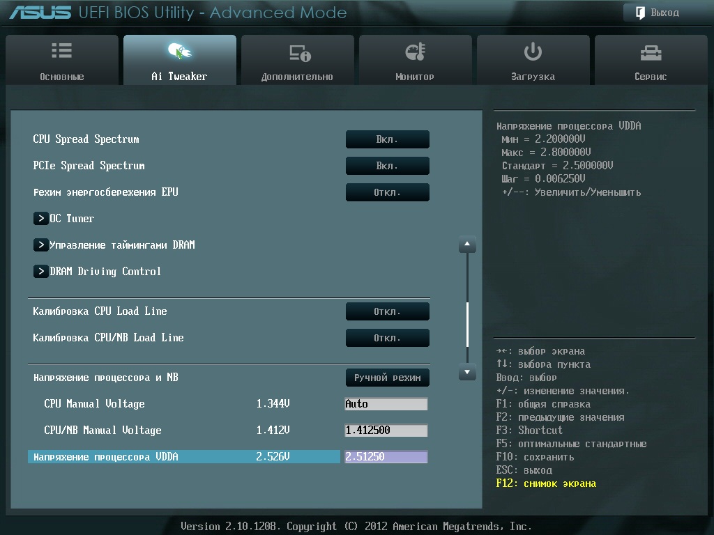The width and height of the screenshot is (714, 535).
Task: Click the scrollbar down arrow
Action: click(x=467, y=372)
